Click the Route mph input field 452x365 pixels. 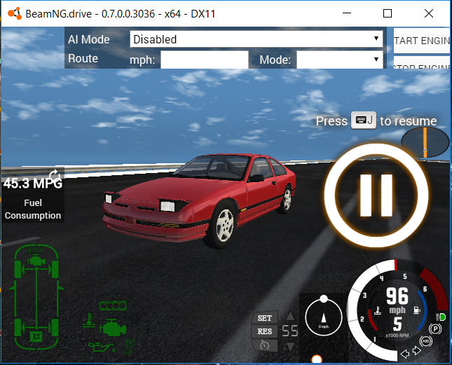(x=205, y=60)
